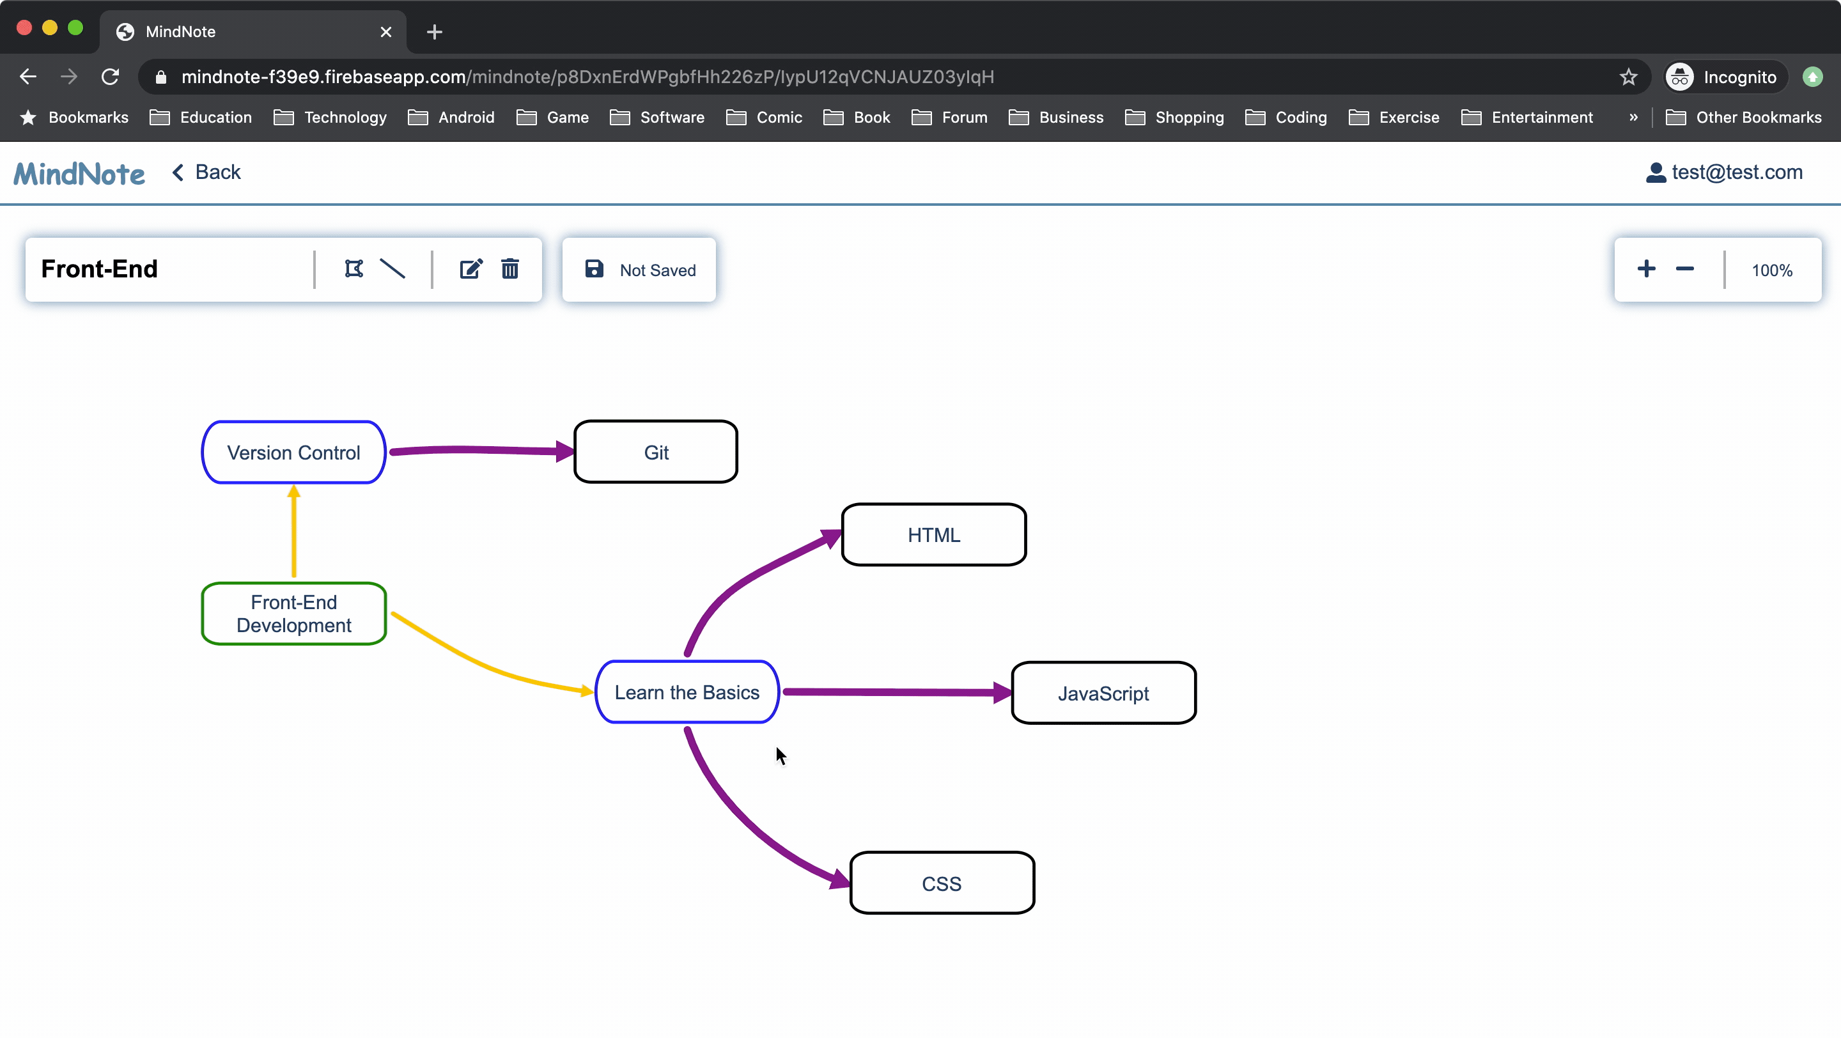Open the Shopping bookmarks folder
This screenshot has width=1841, height=1038.
click(1174, 117)
